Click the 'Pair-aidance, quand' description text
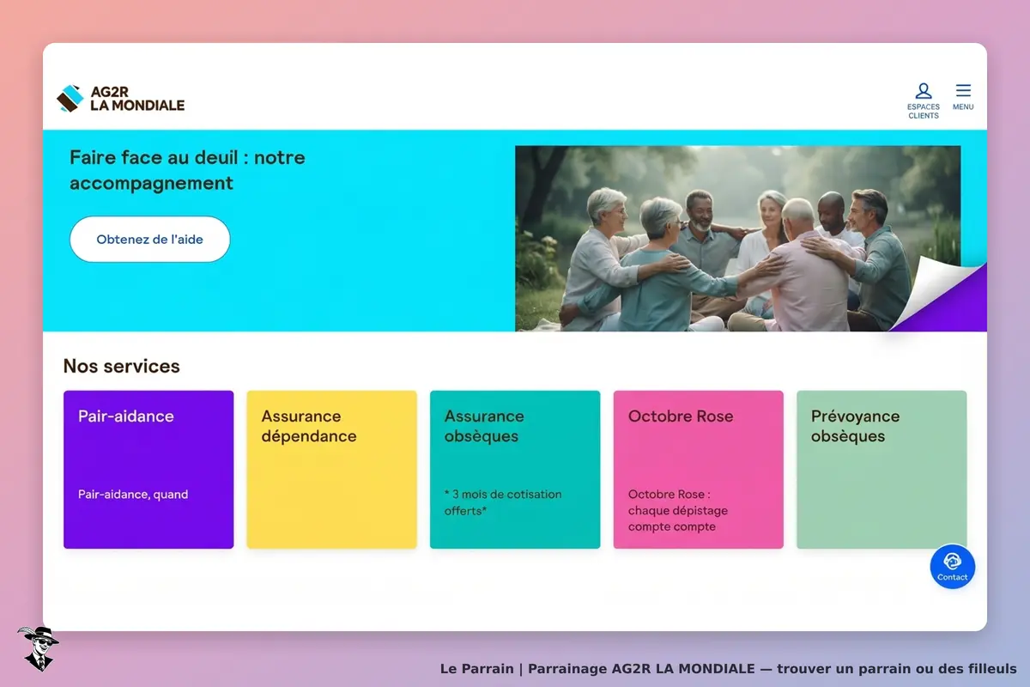The image size is (1030, 687). click(133, 495)
